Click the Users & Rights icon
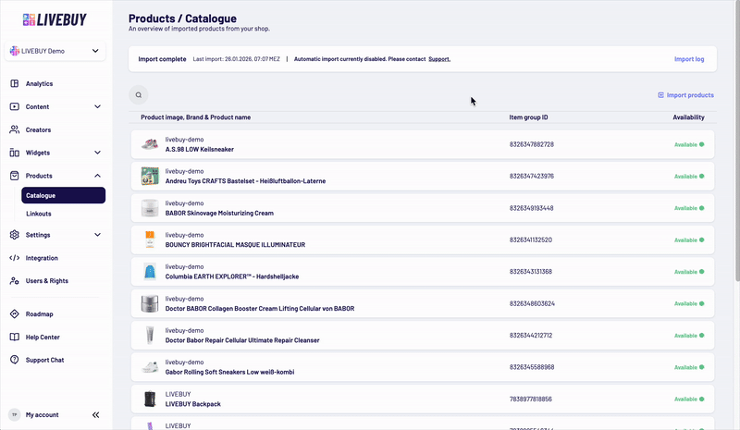The width and height of the screenshot is (740, 430). tap(15, 281)
